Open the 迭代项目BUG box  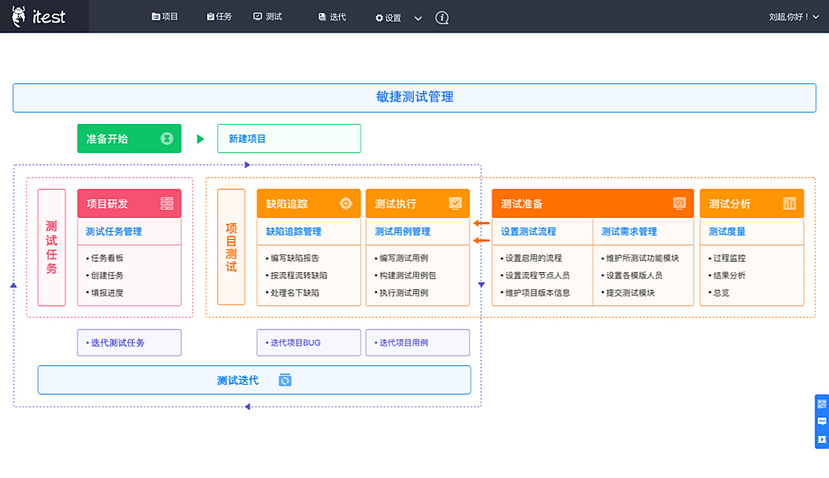308,343
